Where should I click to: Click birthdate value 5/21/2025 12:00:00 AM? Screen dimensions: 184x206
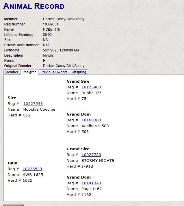click(61, 50)
